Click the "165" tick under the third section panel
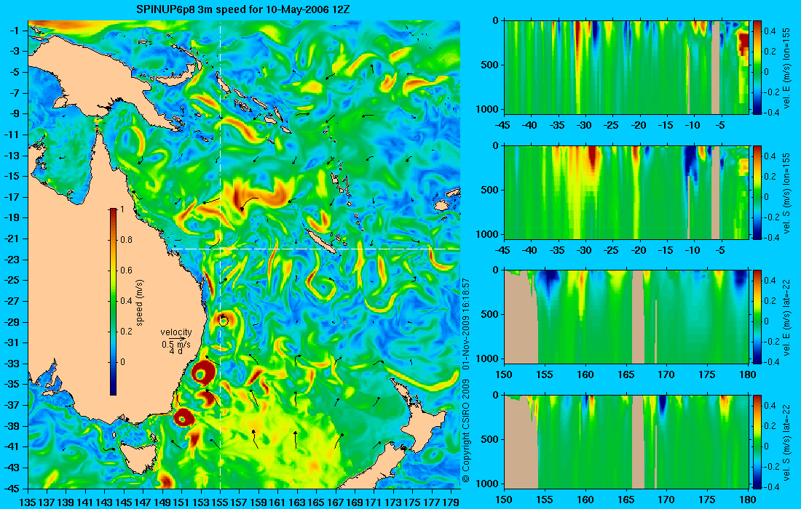The image size is (801, 509). [x=626, y=375]
